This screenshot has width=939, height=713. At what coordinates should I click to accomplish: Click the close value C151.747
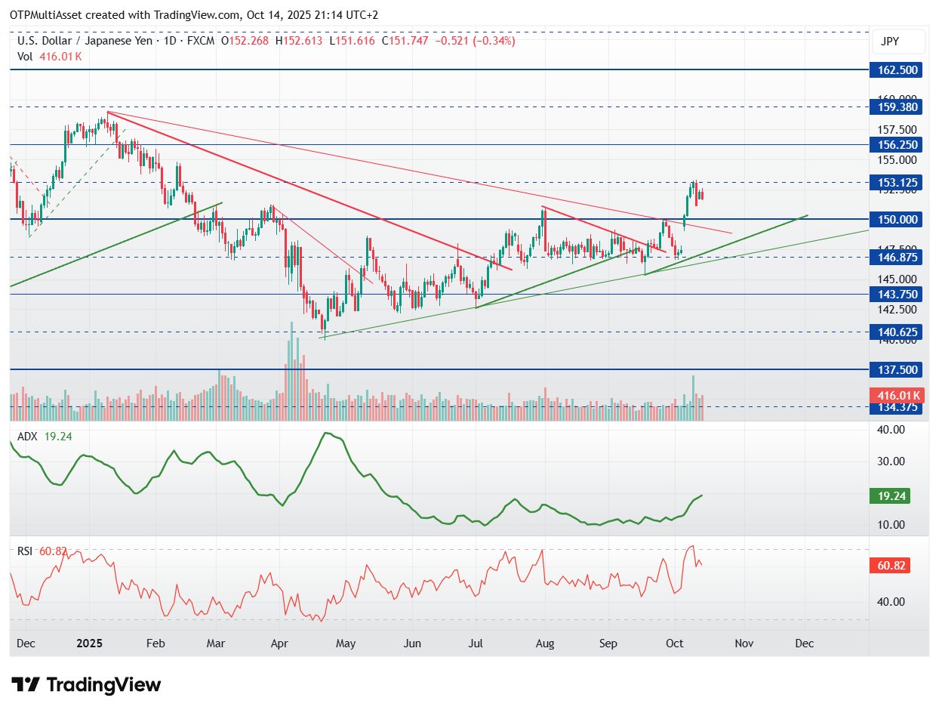(405, 41)
